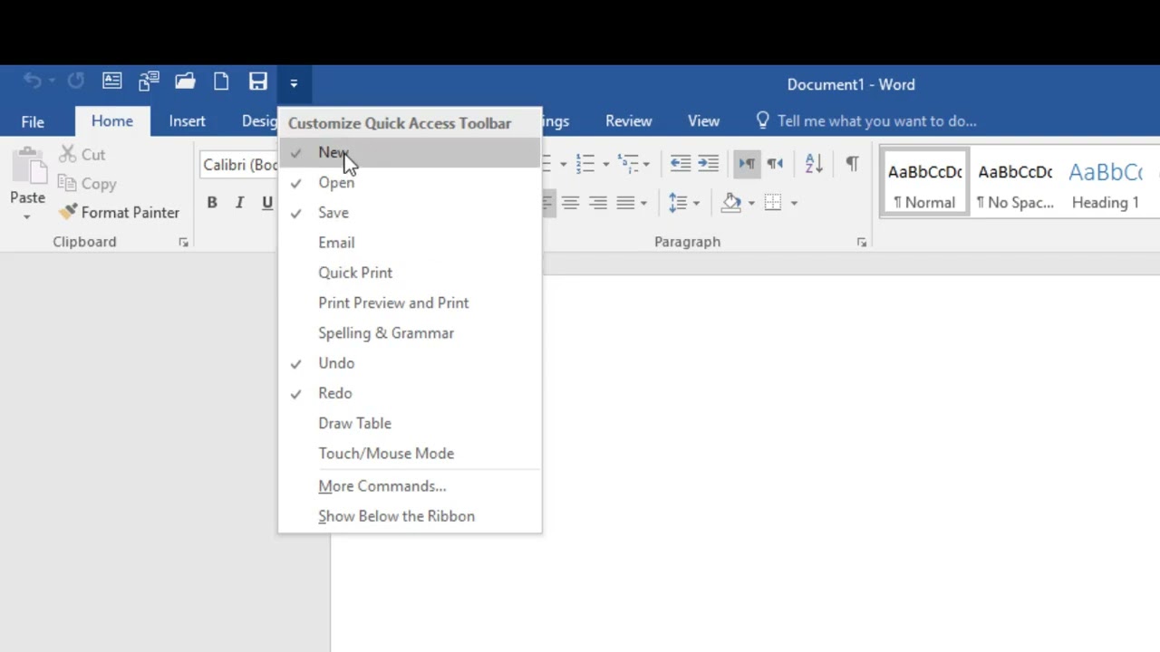This screenshot has width=1160, height=652.
Task: Expand the Numbering dropdown arrow
Action: pos(606,164)
